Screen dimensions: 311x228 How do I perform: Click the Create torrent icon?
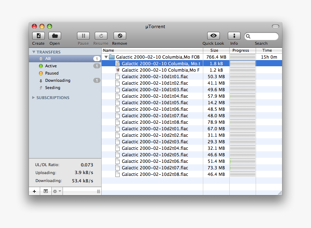(38, 36)
